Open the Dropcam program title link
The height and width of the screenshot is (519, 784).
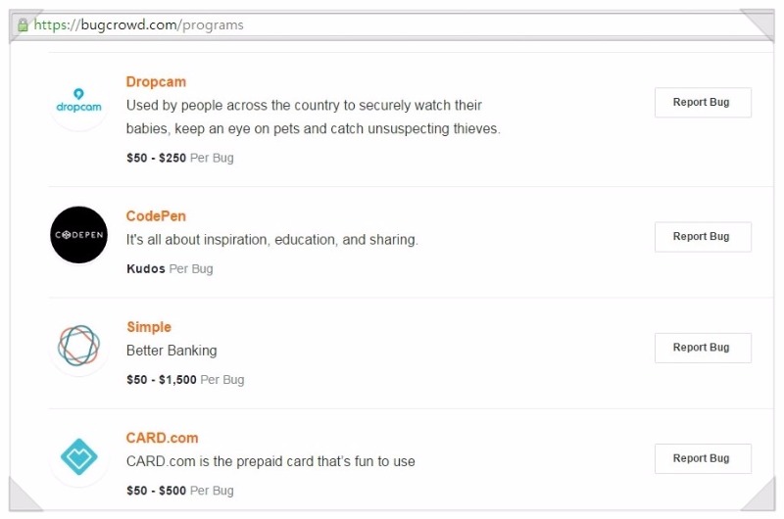tap(156, 82)
